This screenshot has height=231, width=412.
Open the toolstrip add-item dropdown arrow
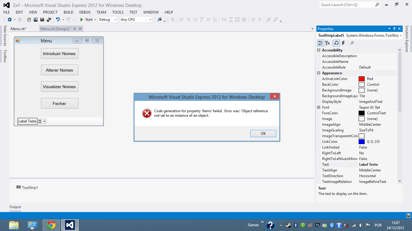pos(44,121)
